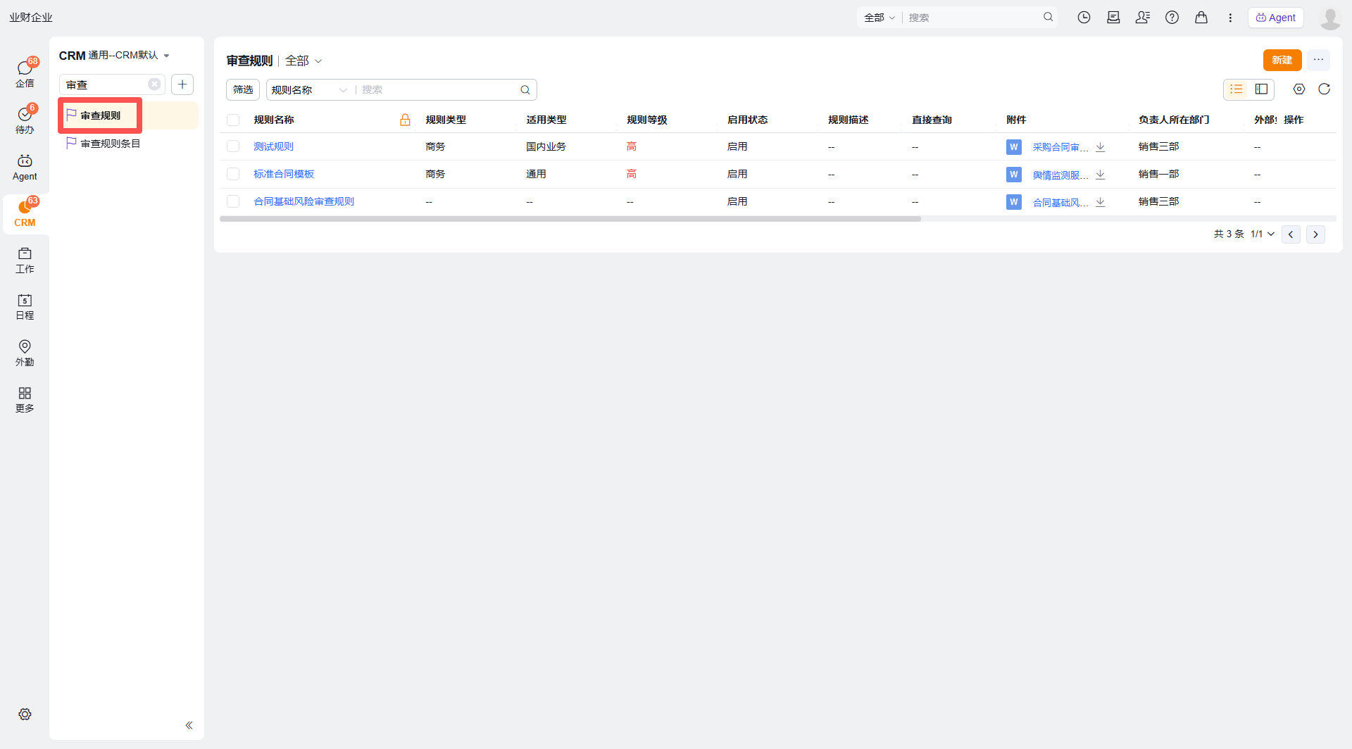Viewport: 1352px width, 749px height.
Task: Click the refresh icon above the table
Action: coord(1324,89)
